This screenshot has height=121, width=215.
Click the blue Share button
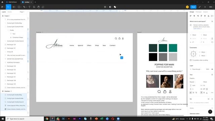(193, 7)
